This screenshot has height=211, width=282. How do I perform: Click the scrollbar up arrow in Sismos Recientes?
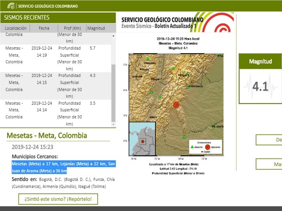(113, 36)
